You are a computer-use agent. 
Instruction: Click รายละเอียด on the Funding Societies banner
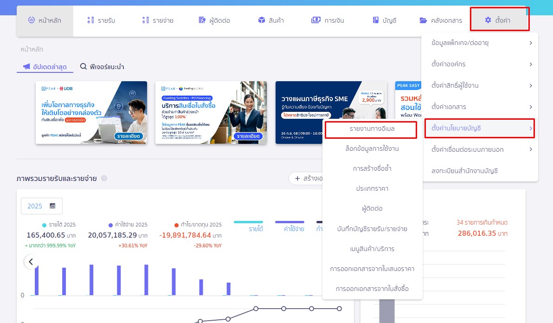point(248,136)
